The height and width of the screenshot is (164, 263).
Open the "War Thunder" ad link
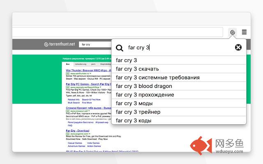pos(88,70)
